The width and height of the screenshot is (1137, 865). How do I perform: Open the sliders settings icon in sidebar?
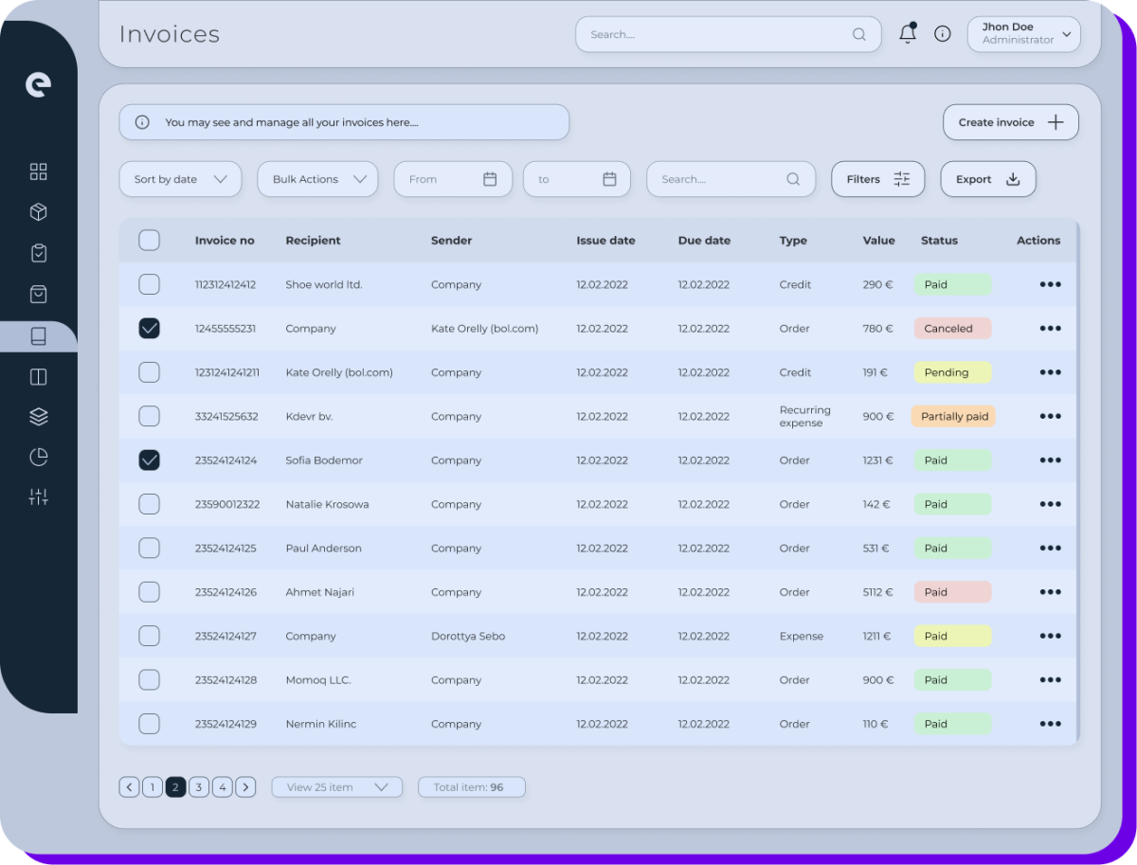pyautogui.click(x=38, y=496)
